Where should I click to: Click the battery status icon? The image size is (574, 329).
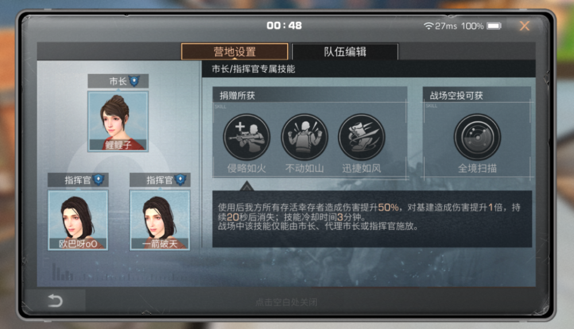coord(494,26)
